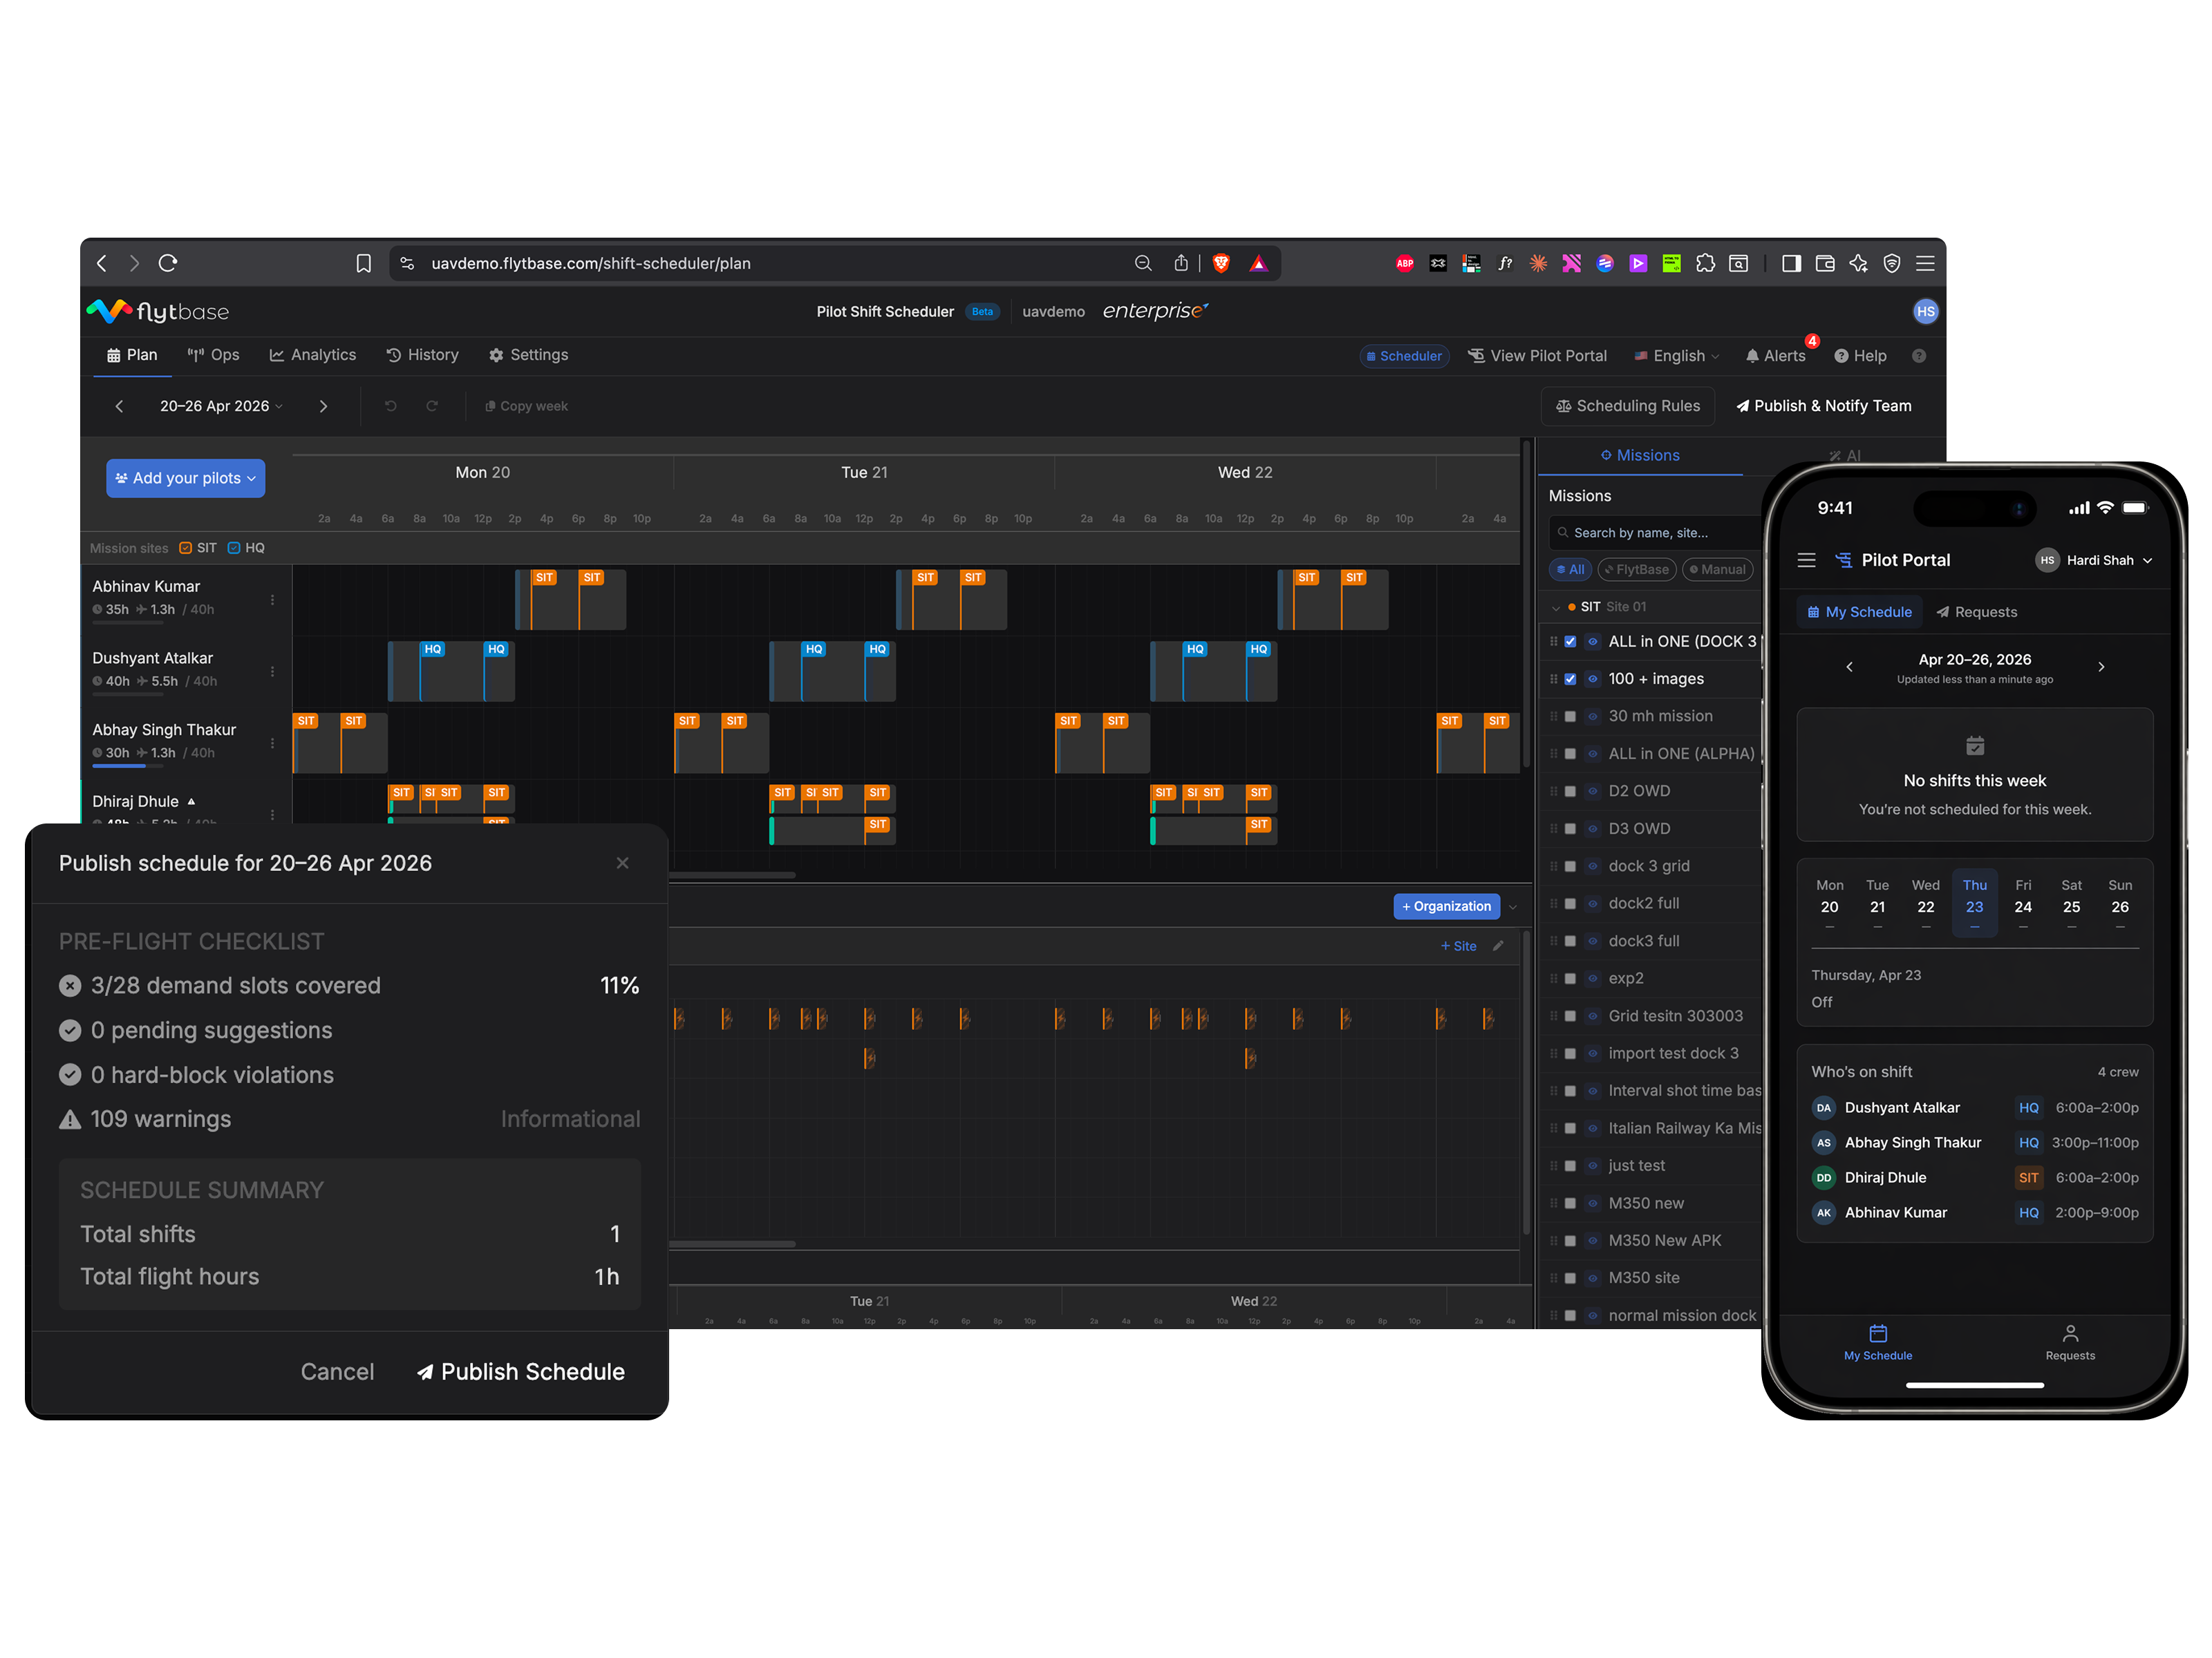The image size is (2212, 1658).
Task: Click the share icon in address bar
Action: [x=1181, y=263]
